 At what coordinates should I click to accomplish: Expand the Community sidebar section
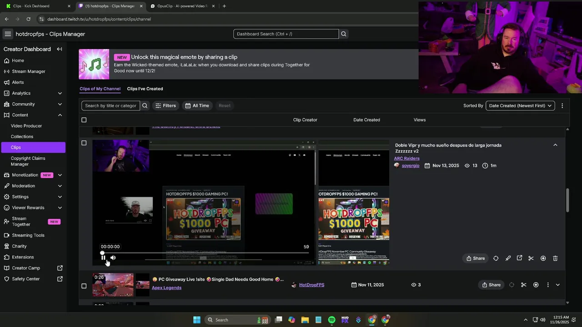pyautogui.click(x=60, y=104)
